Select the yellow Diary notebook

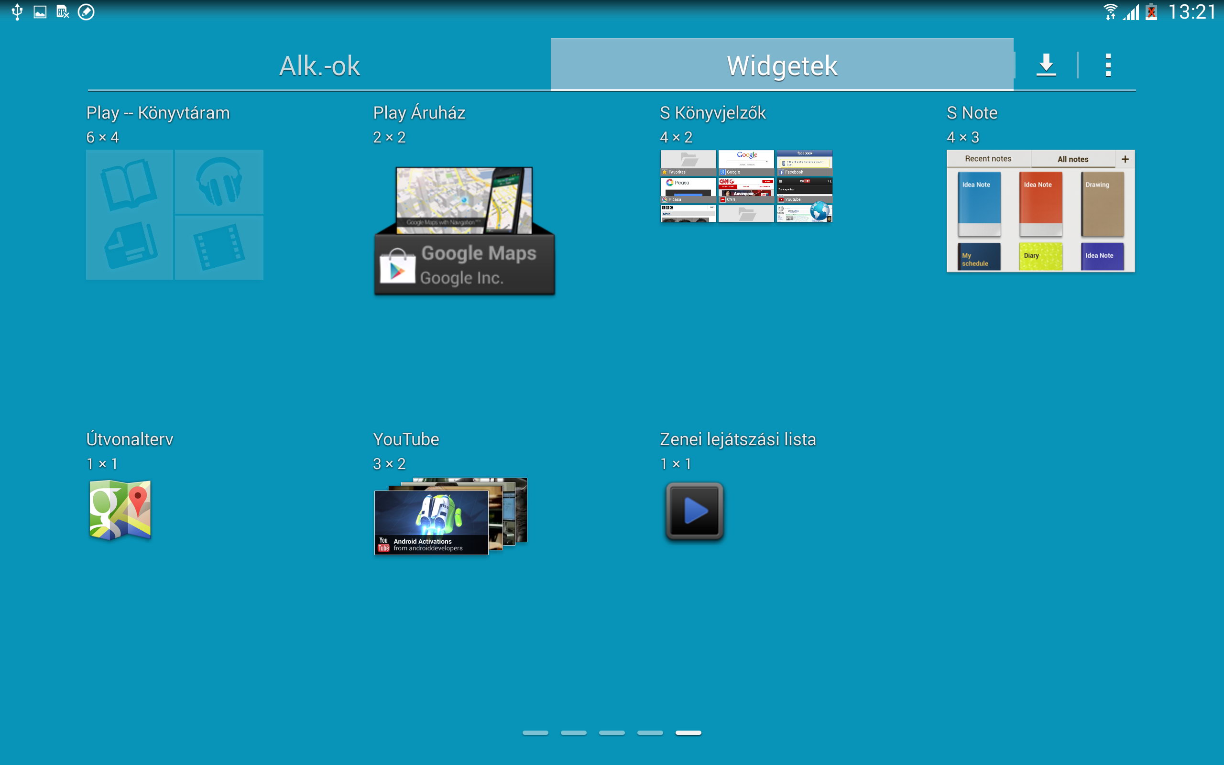[x=1040, y=257]
